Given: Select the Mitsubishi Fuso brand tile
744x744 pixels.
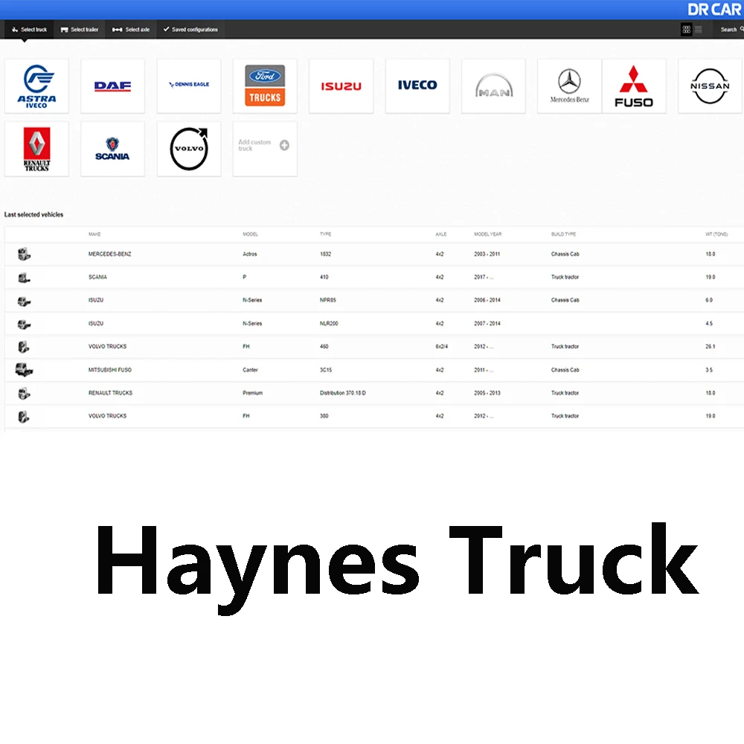Looking at the screenshot, I should 634,86.
